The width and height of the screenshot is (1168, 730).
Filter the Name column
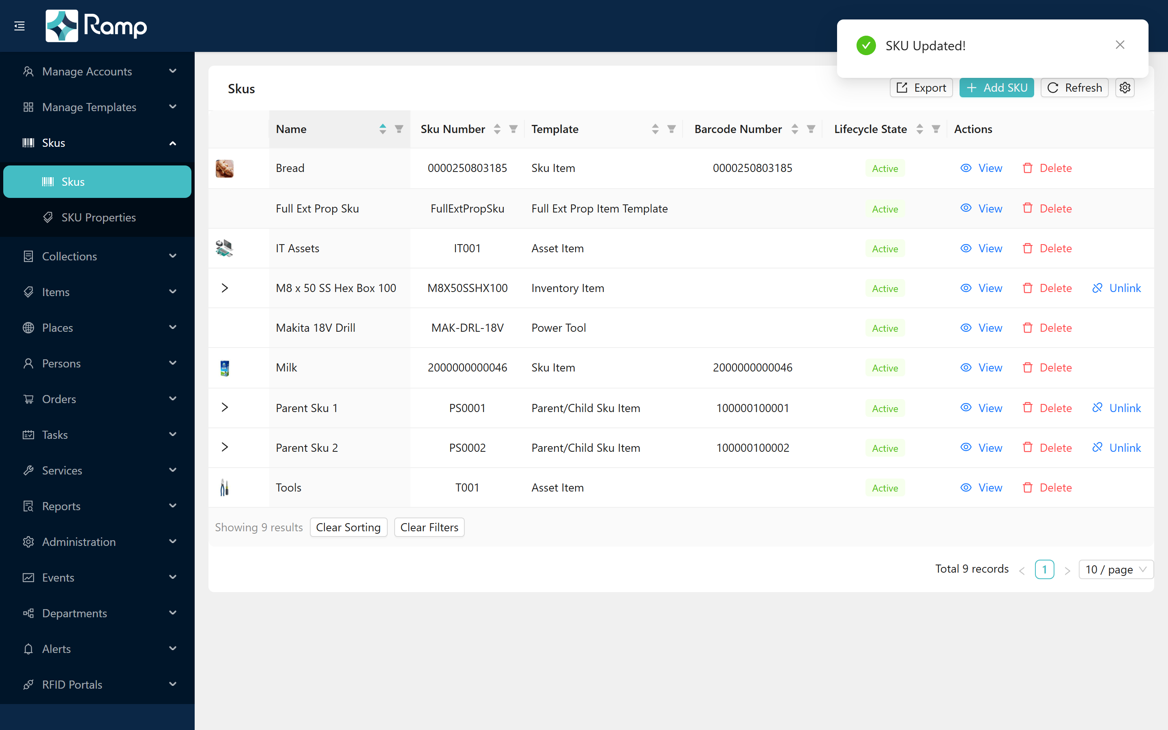click(399, 129)
